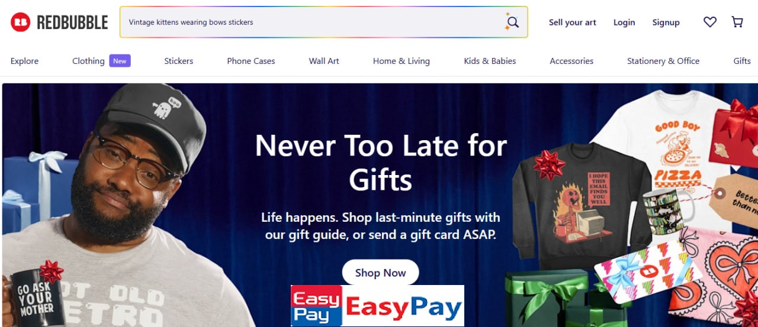
Task: Open the Phone Cases category
Action: [251, 61]
